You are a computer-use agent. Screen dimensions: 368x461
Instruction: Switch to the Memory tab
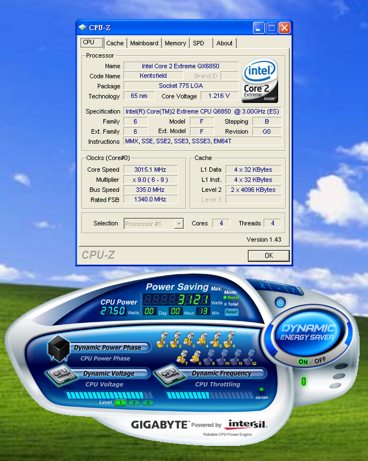point(175,43)
